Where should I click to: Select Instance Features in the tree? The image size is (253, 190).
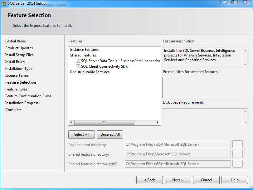pos(84,50)
